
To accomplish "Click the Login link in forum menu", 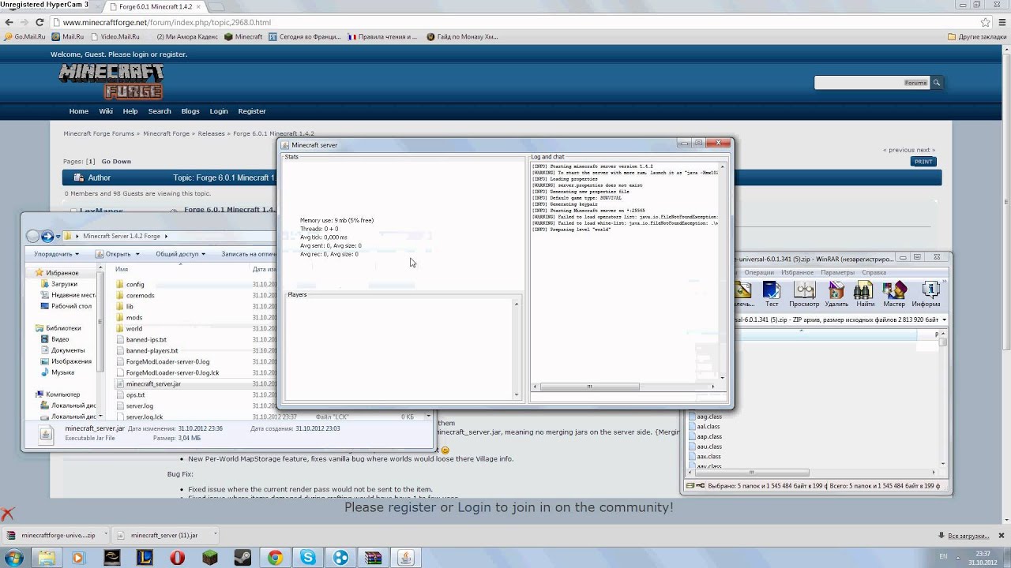I will click(219, 111).
